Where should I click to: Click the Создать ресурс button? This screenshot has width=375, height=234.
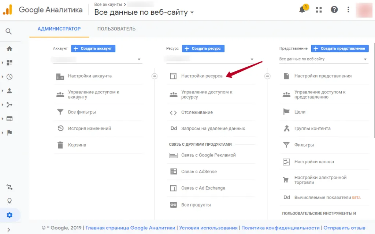[203, 49]
